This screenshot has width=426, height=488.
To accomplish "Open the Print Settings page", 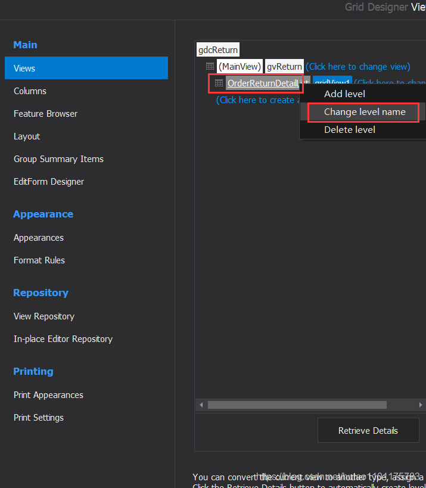I will pos(38,417).
